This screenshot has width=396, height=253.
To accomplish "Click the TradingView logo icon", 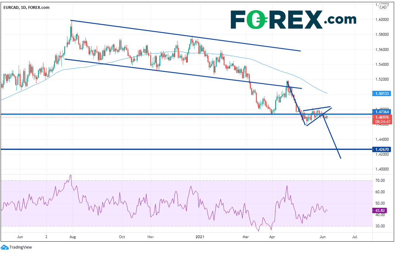I will pos(4,247).
